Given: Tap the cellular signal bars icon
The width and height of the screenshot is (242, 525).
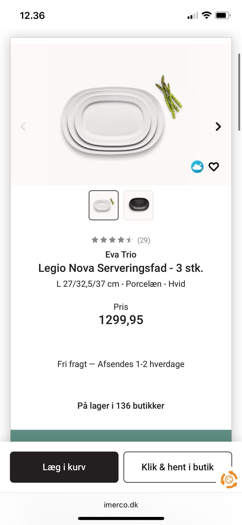Looking at the screenshot, I should [x=193, y=16].
